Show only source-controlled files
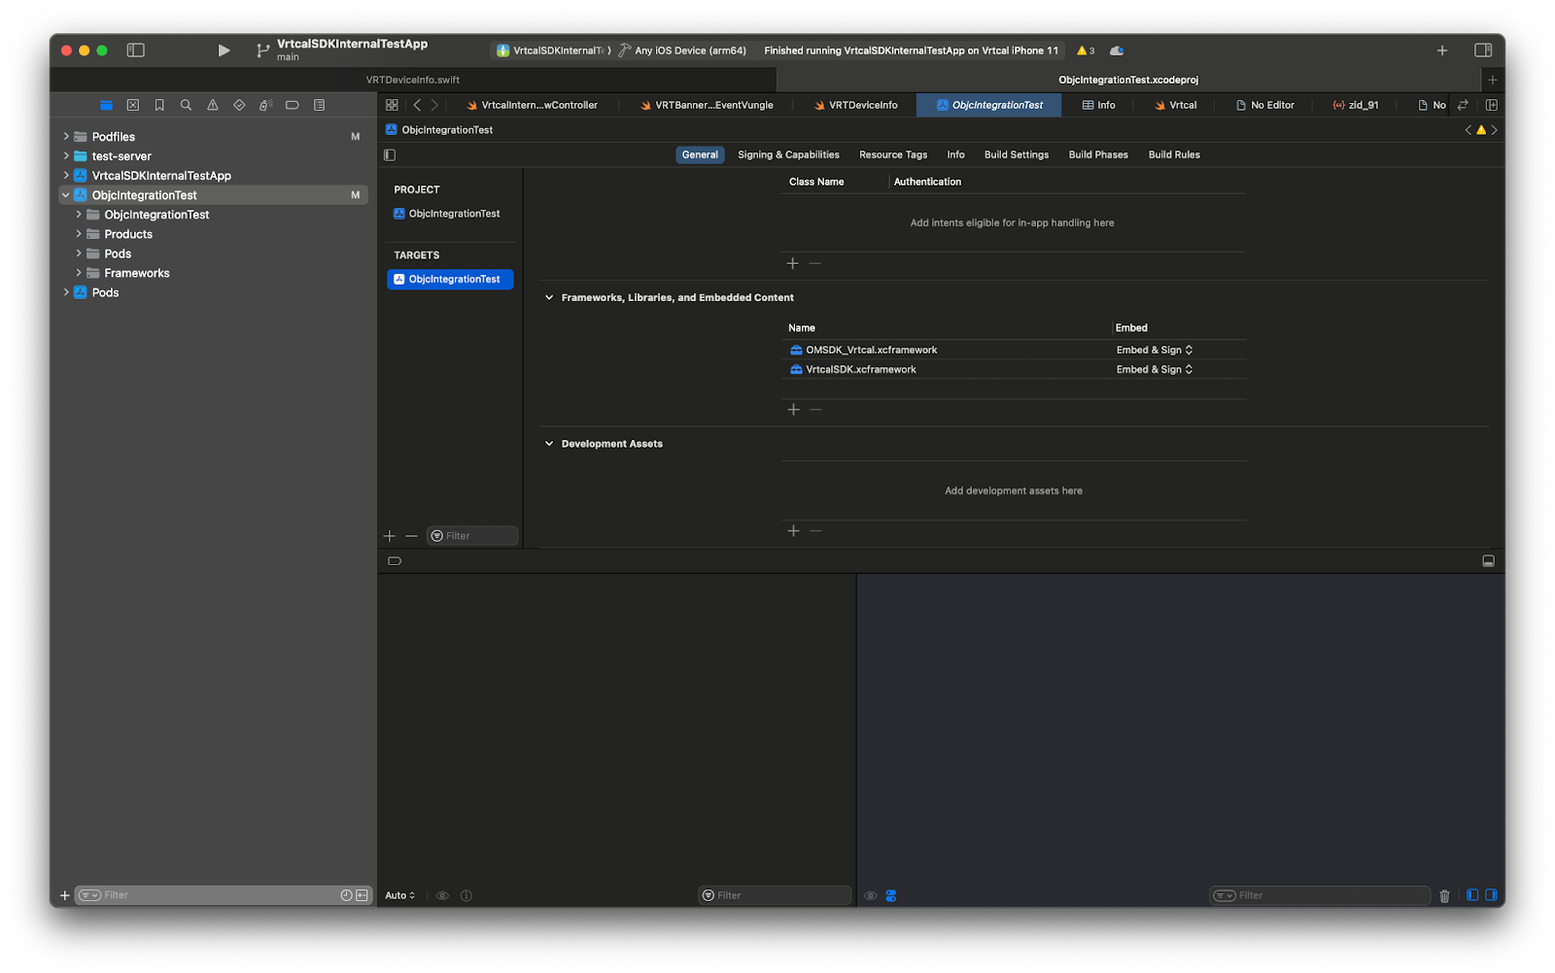 point(362,895)
